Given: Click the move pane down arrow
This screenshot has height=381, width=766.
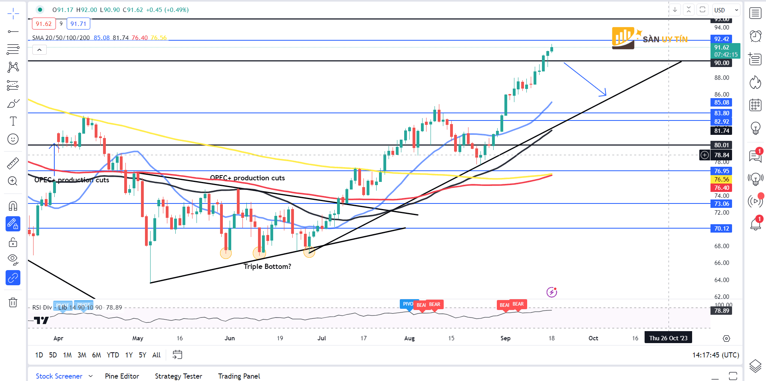Looking at the screenshot, I should tap(675, 10).
